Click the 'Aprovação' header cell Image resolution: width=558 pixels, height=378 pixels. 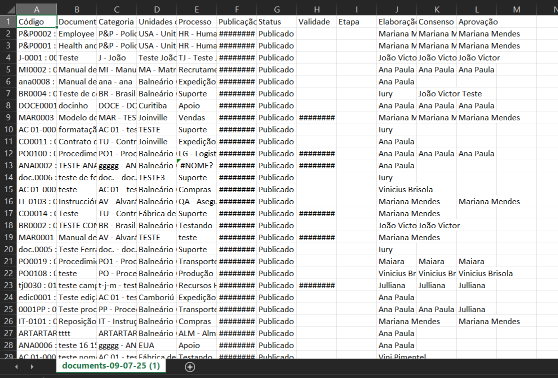477,21
